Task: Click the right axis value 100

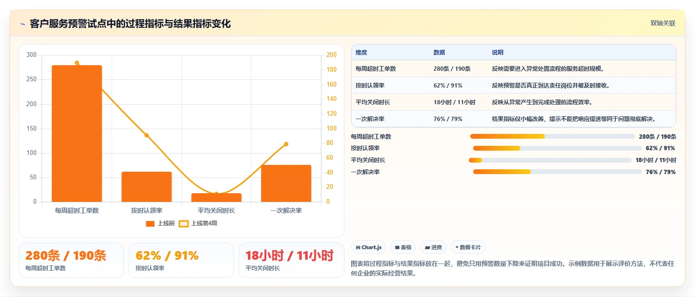Action: click(331, 128)
